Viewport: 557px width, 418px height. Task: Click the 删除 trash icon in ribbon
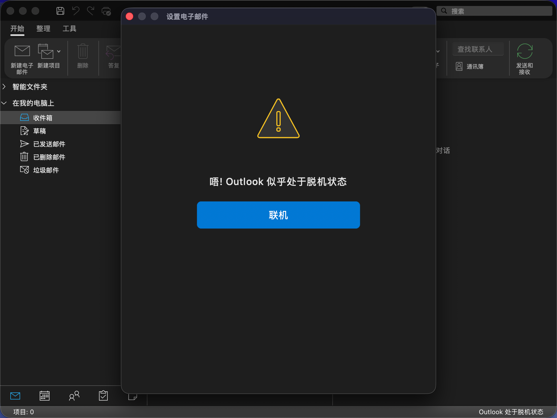(83, 51)
